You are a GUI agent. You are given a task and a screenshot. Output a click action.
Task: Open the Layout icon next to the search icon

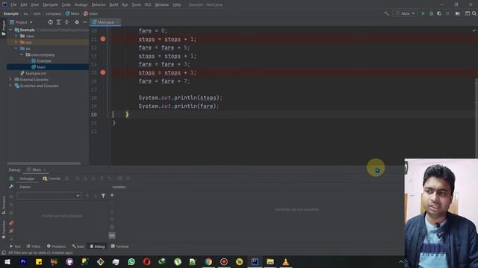click(468, 13)
